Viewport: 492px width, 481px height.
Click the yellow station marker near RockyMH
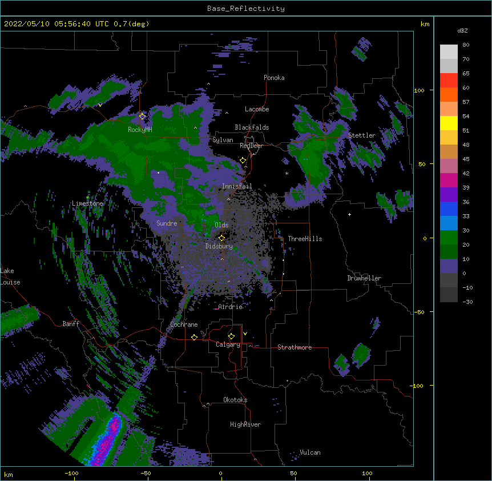tap(142, 116)
